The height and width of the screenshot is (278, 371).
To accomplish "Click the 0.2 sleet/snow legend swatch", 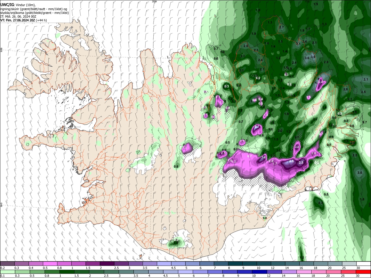I will tap(7, 264).
